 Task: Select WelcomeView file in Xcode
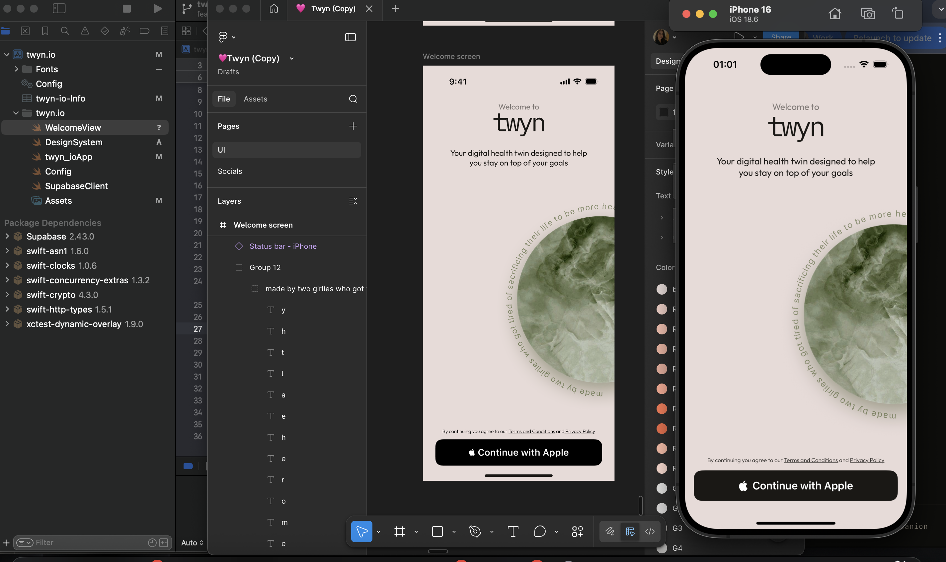85,128
